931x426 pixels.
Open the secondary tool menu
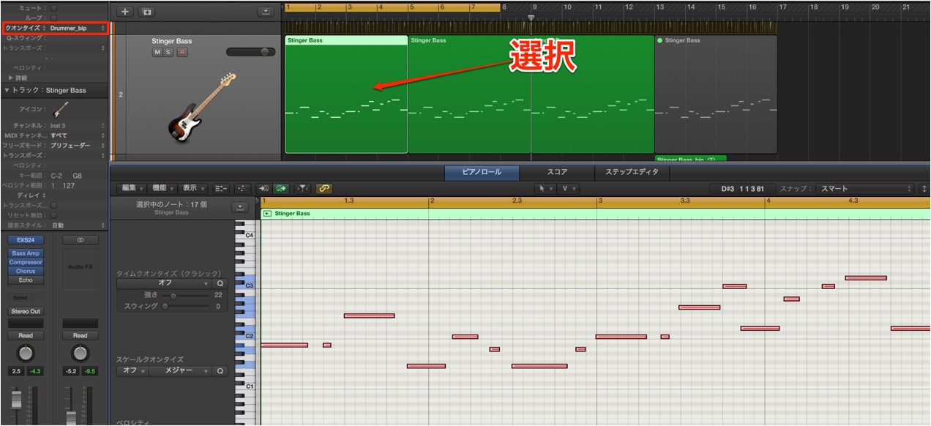coord(569,189)
